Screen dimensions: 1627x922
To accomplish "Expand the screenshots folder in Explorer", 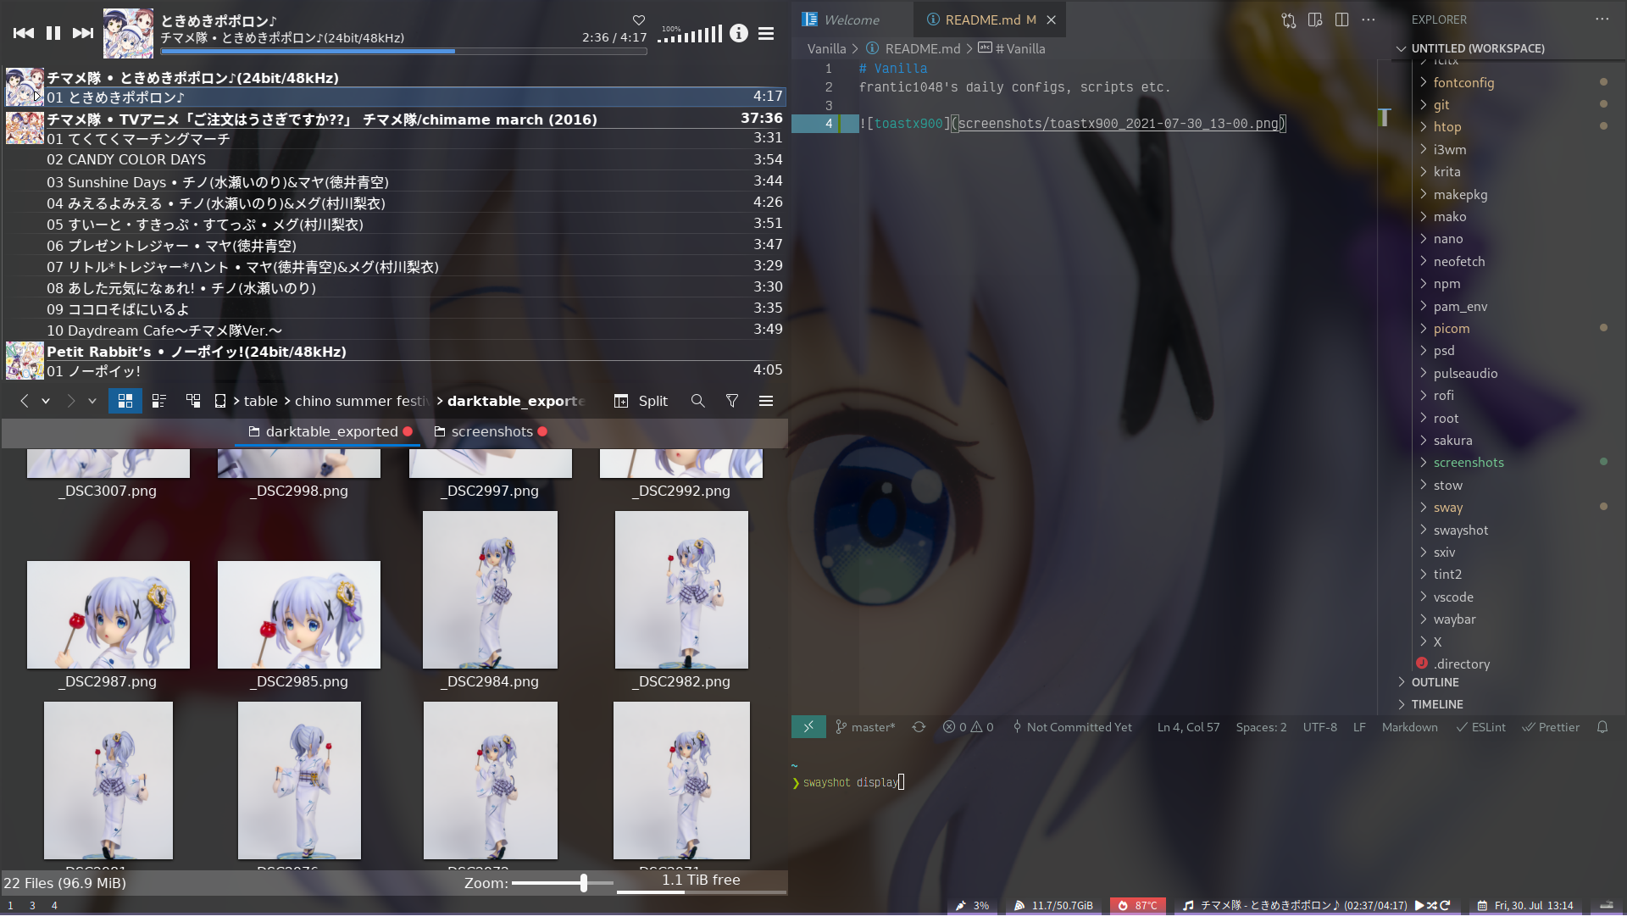I will 1468,463.
